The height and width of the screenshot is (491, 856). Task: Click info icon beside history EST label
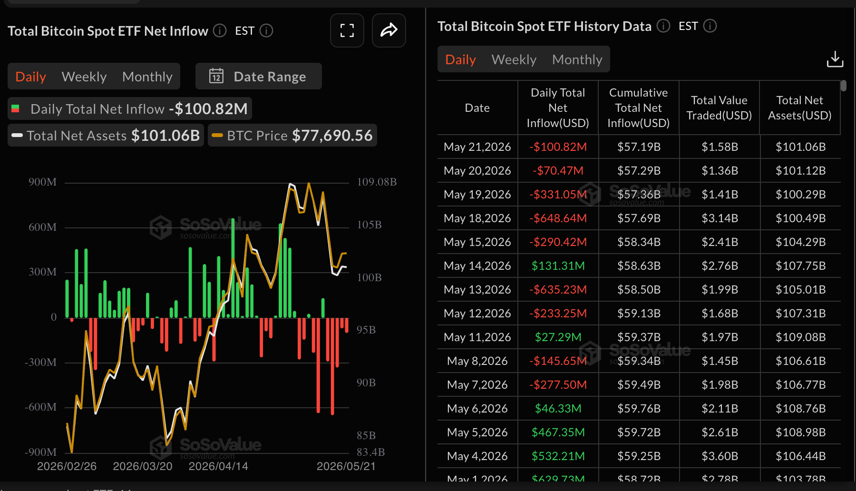(x=710, y=26)
